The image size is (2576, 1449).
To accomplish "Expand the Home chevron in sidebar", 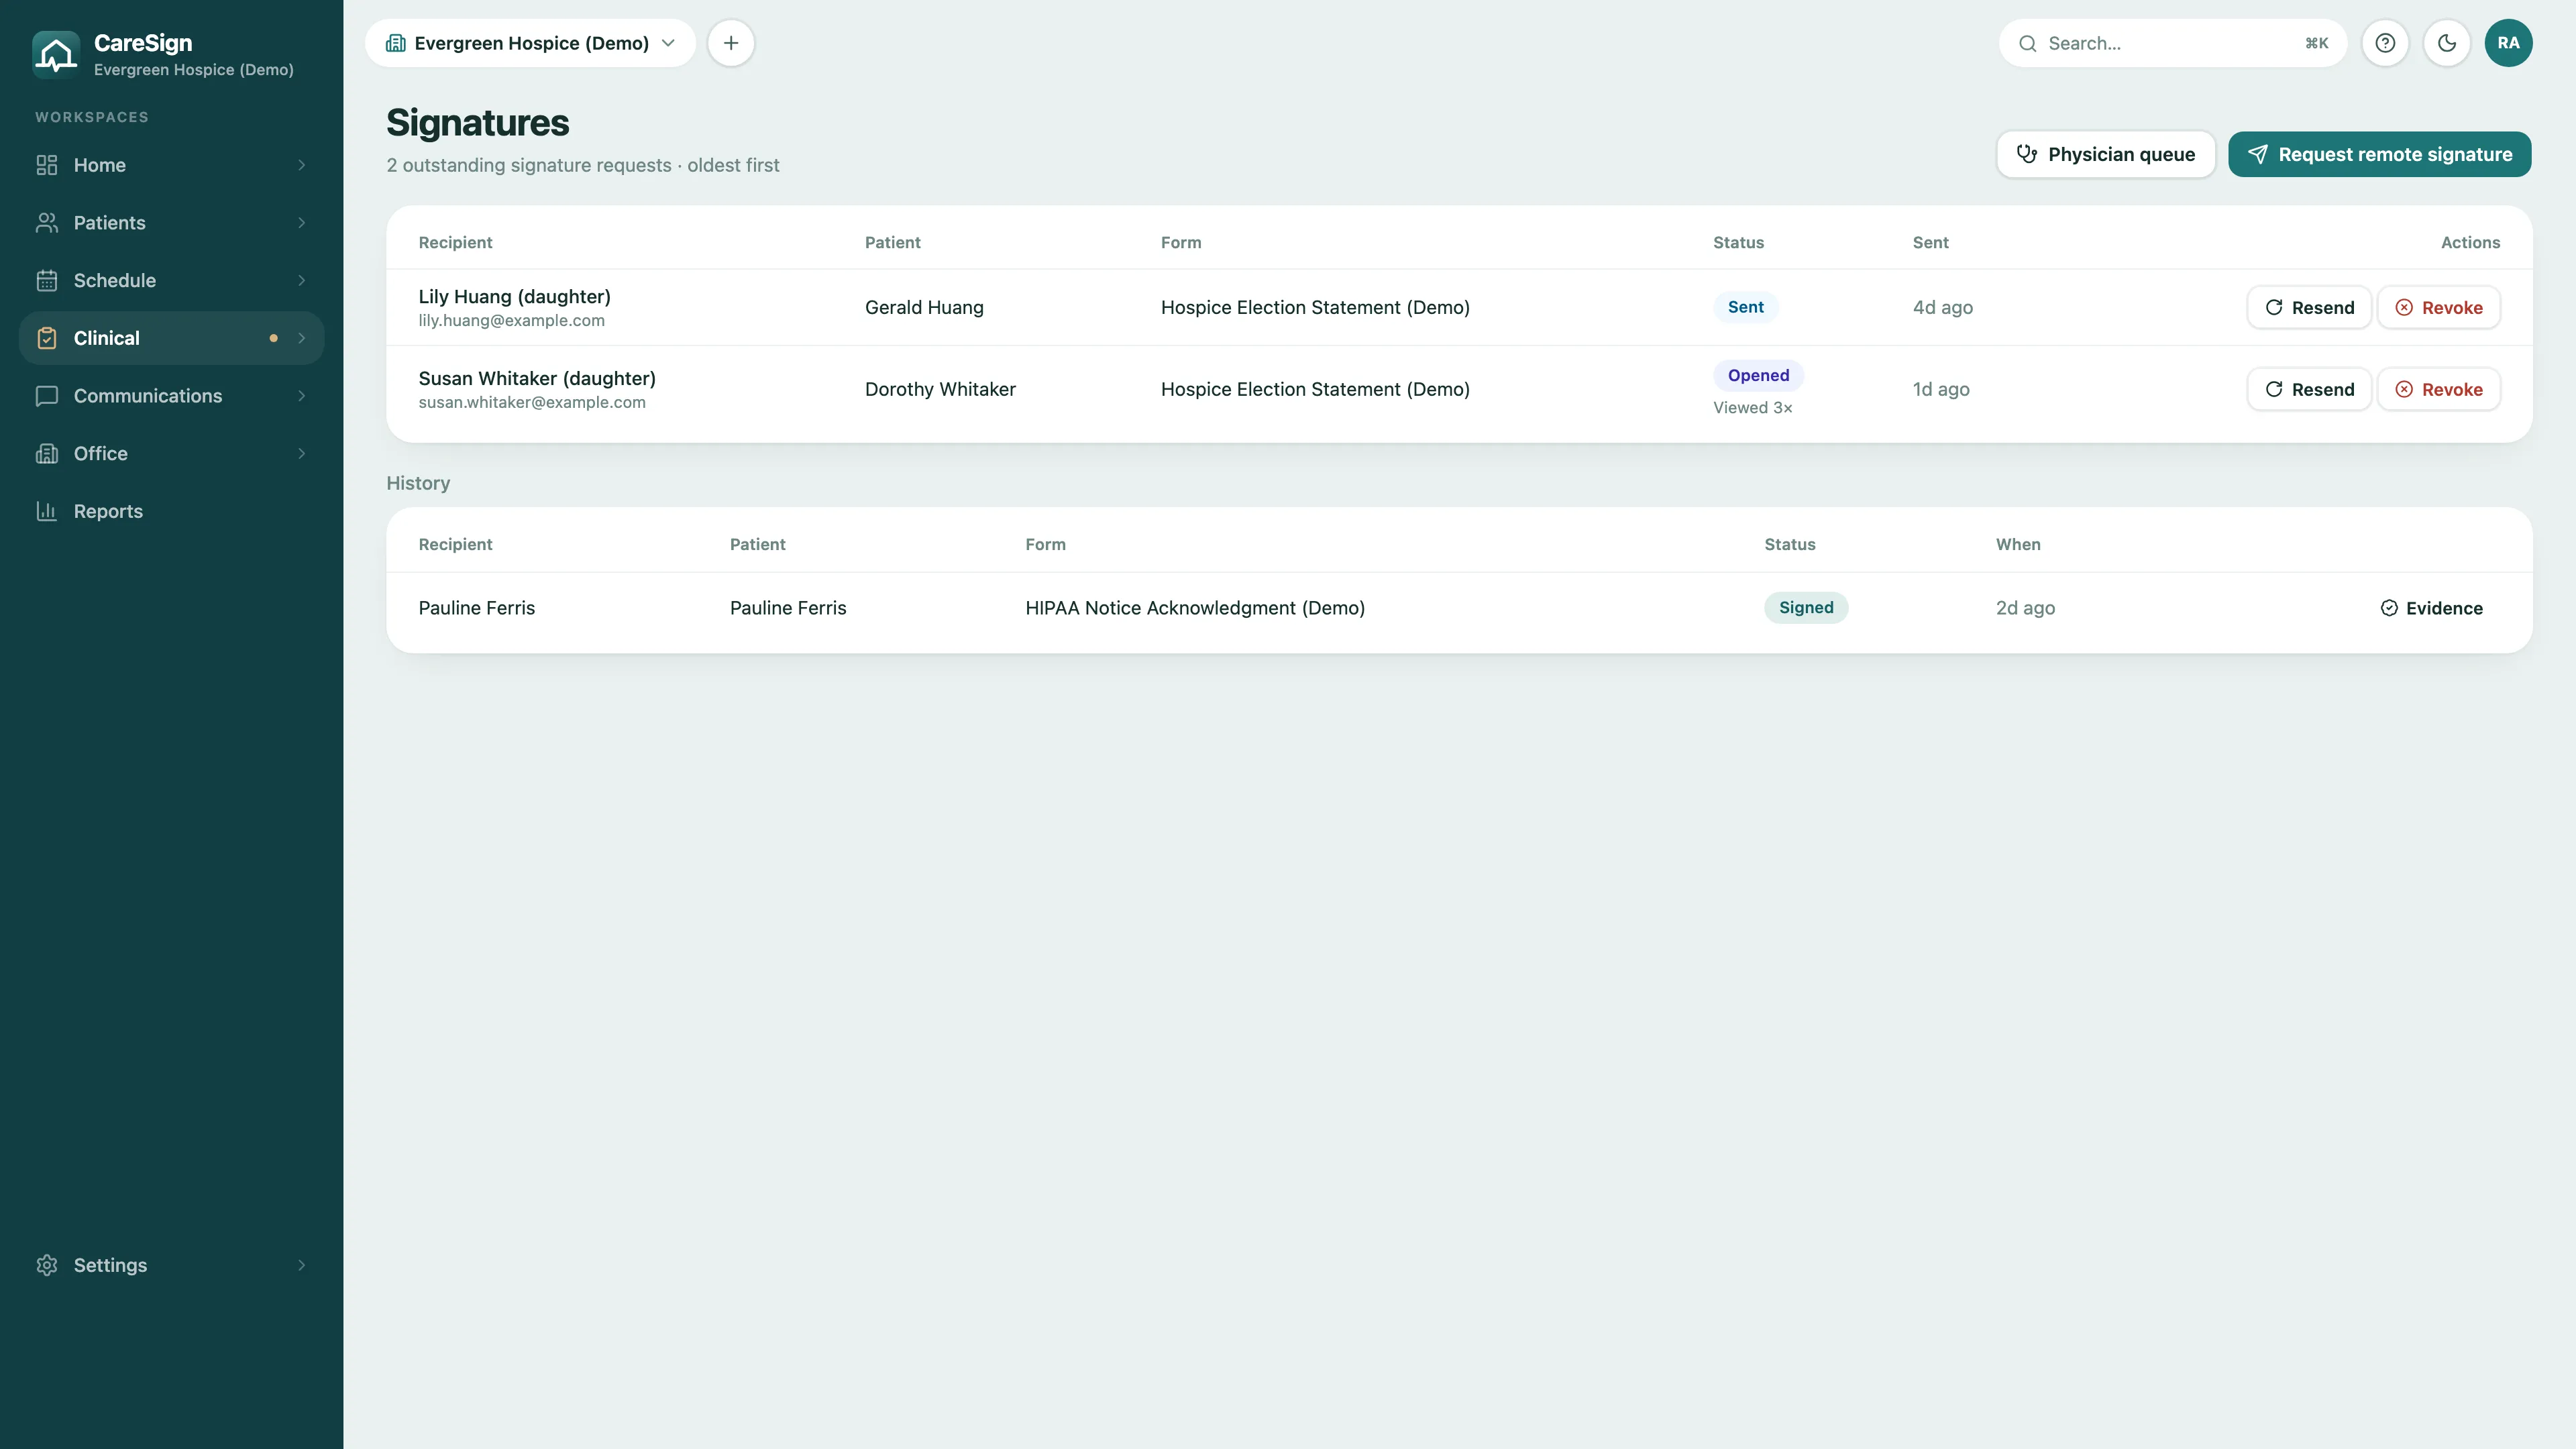I will [x=302, y=165].
